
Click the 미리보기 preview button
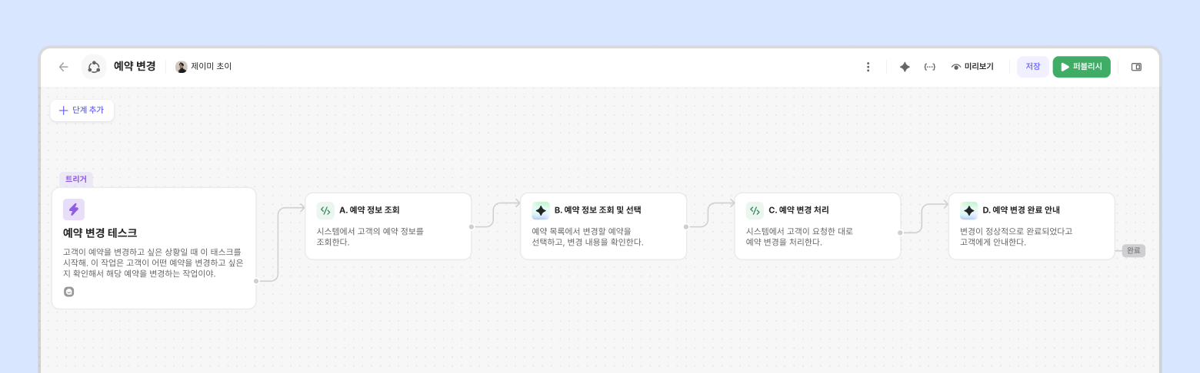[972, 67]
